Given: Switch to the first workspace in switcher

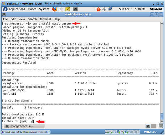Looking at the screenshot, I should coord(148,126).
